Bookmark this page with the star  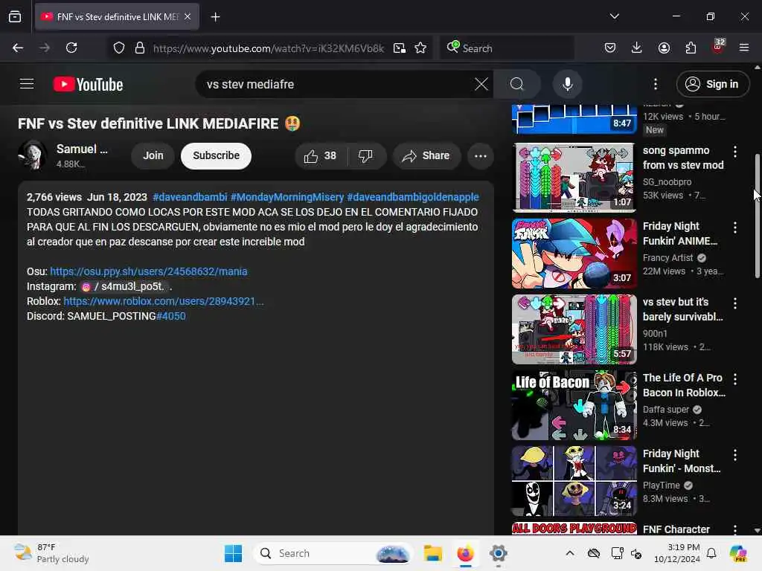420,48
